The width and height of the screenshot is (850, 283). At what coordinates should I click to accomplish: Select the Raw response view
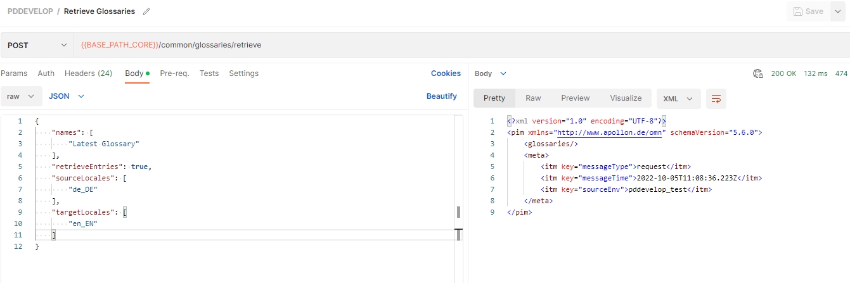533,98
